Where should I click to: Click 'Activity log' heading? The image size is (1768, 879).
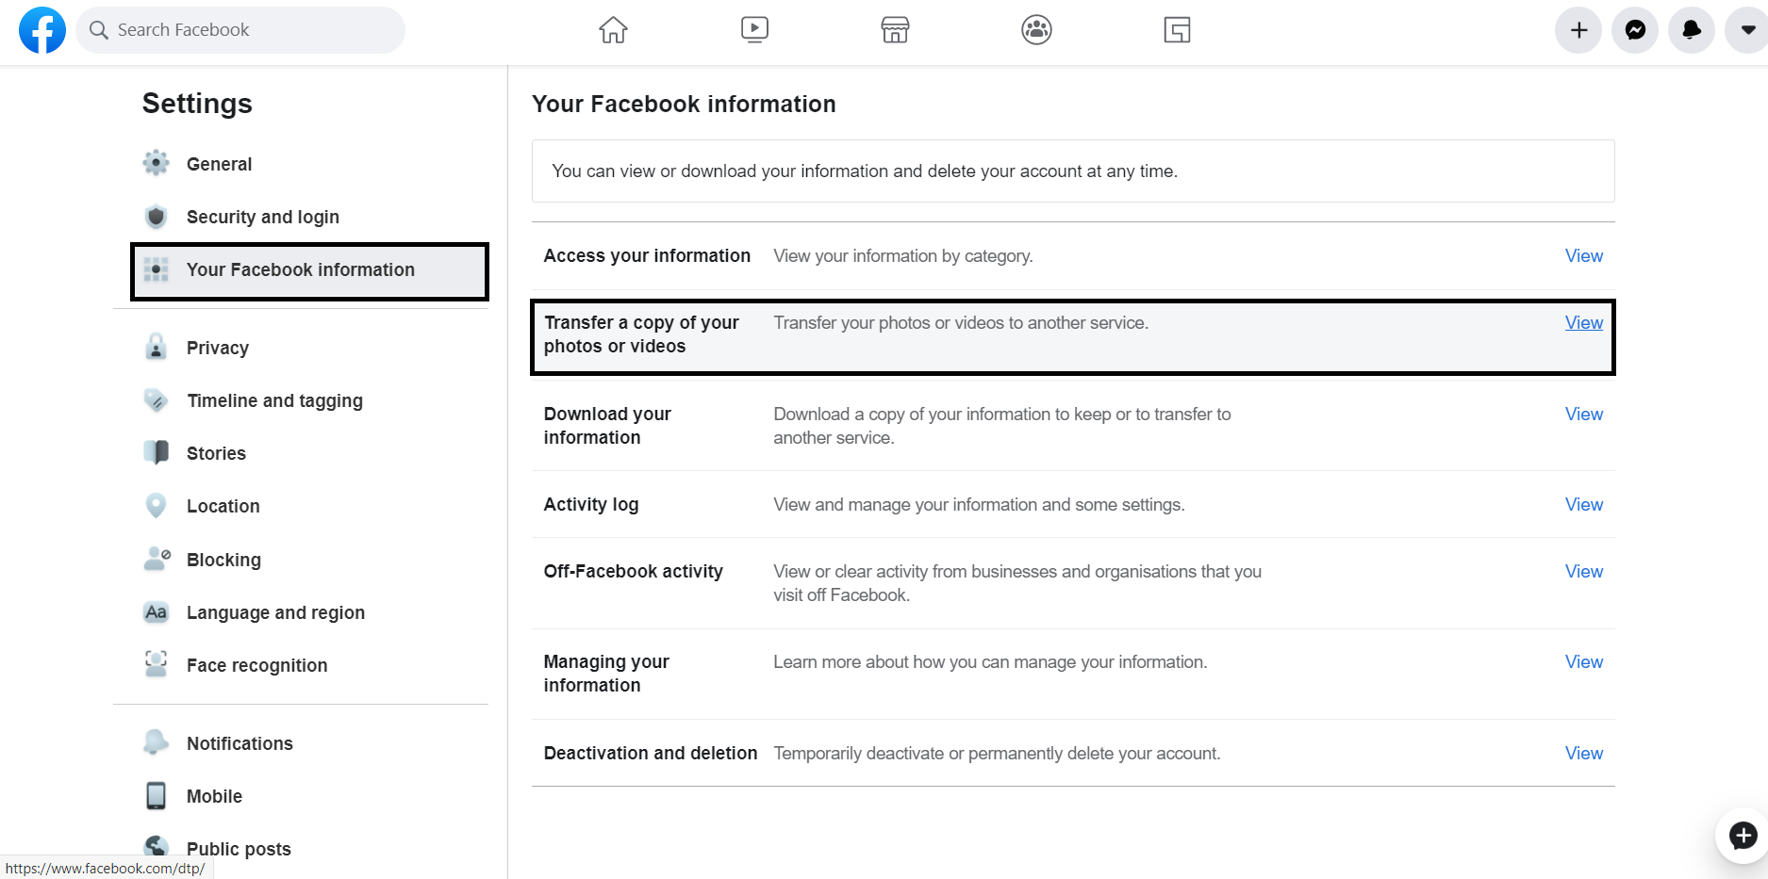[x=591, y=504]
